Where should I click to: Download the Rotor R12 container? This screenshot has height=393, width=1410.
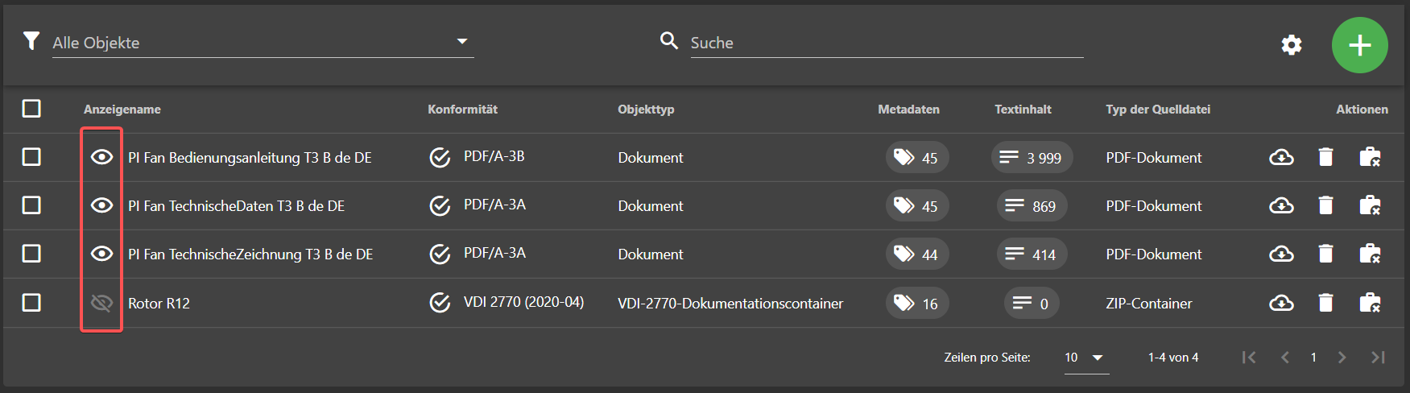coord(1281,303)
